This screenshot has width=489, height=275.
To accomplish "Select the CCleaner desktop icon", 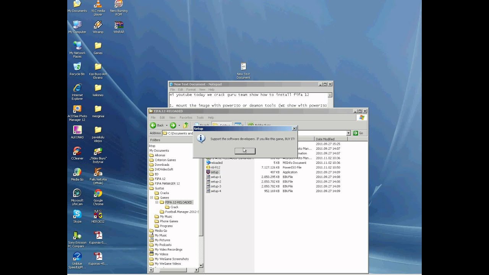I will 77,153.
